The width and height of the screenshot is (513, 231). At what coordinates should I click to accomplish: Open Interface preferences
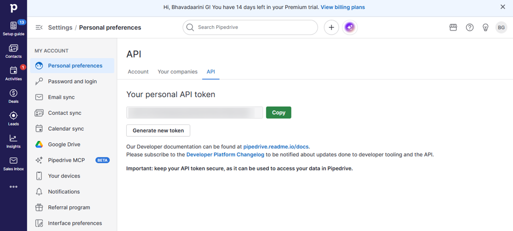pyautogui.click(x=72, y=223)
